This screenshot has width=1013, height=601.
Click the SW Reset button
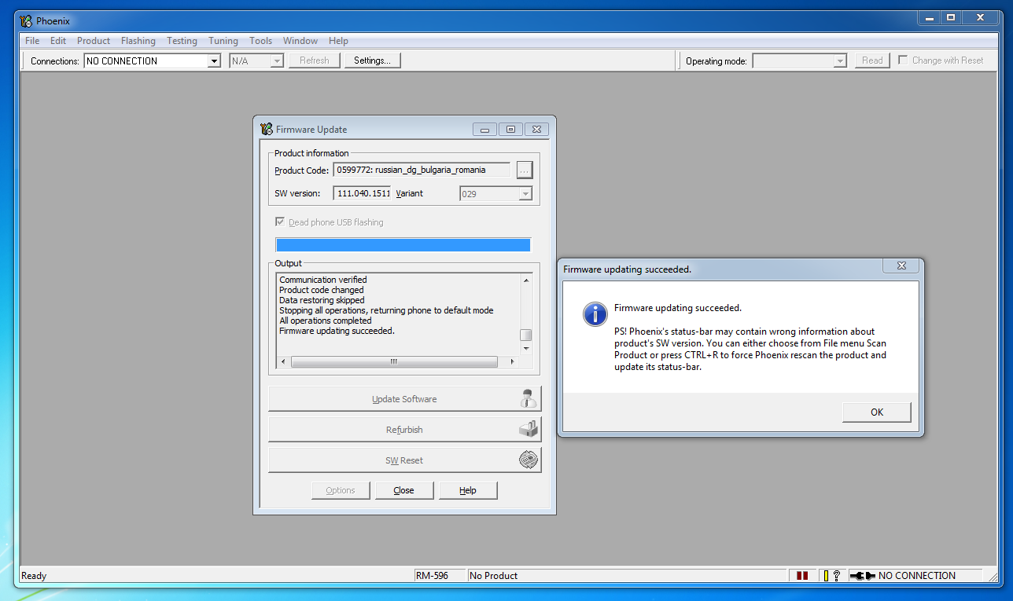(404, 460)
